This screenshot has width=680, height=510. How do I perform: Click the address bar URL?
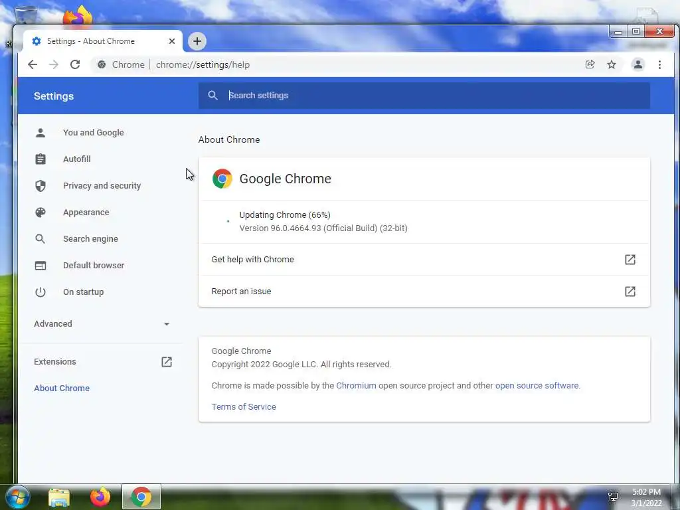click(x=203, y=64)
